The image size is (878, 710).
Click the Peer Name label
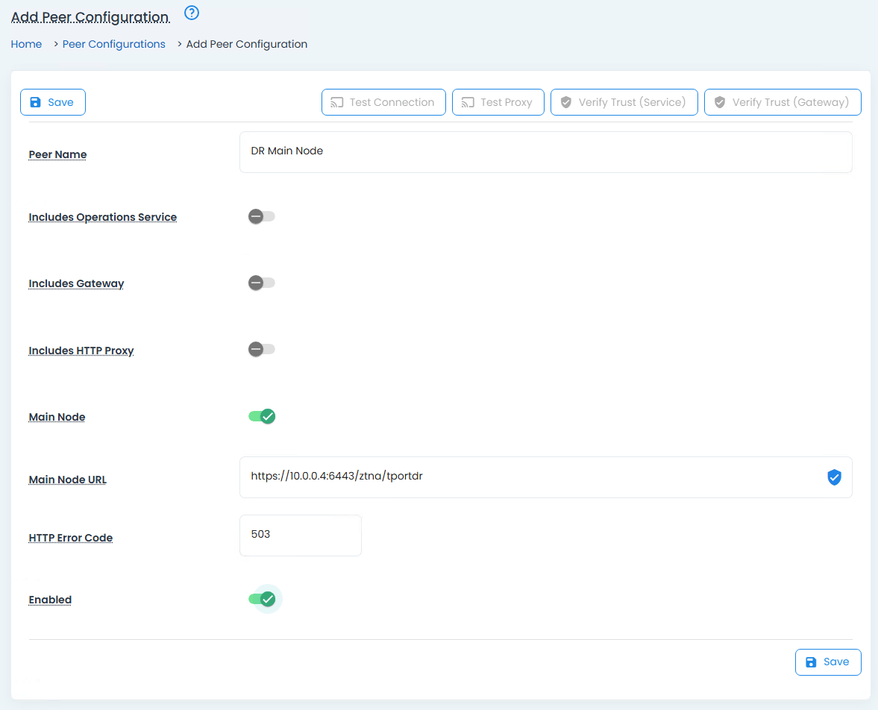pos(57,154)
